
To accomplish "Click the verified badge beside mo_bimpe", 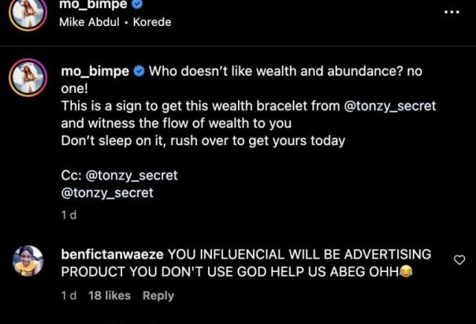I will coord(139,72).
